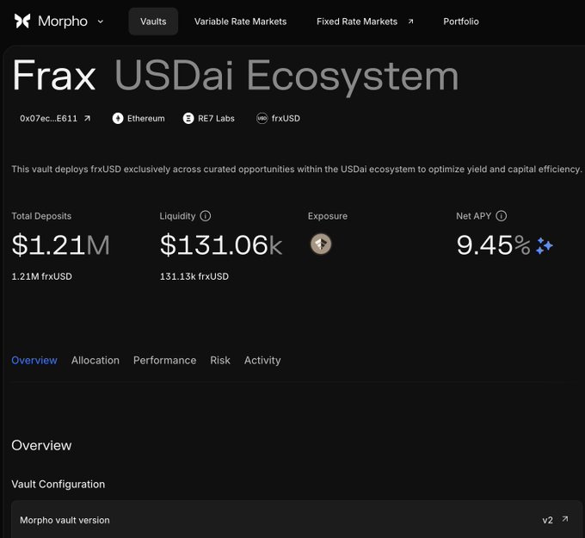The width and height of the screenshot is (585, 538).
Task: Click the blue sparkles APY rewards icon
Action: (545, 245)
